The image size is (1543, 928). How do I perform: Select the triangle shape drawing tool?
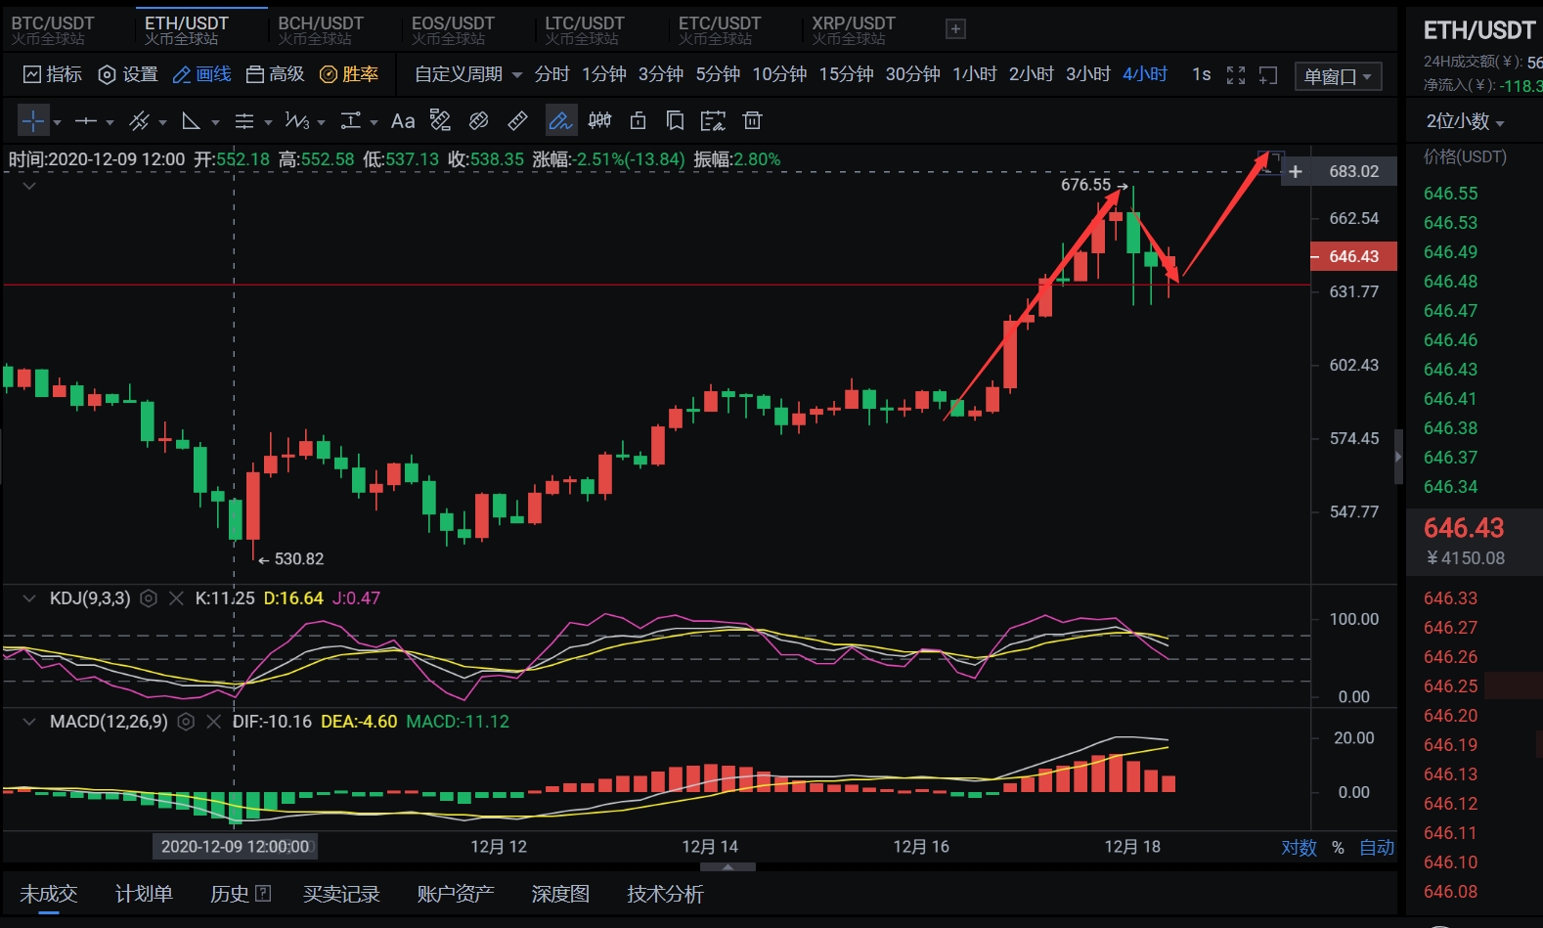(192, 121)
